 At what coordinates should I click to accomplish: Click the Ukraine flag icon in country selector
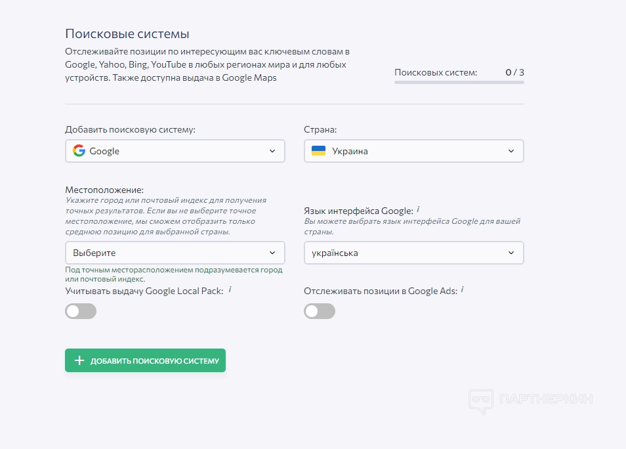[x=319, y=150]
